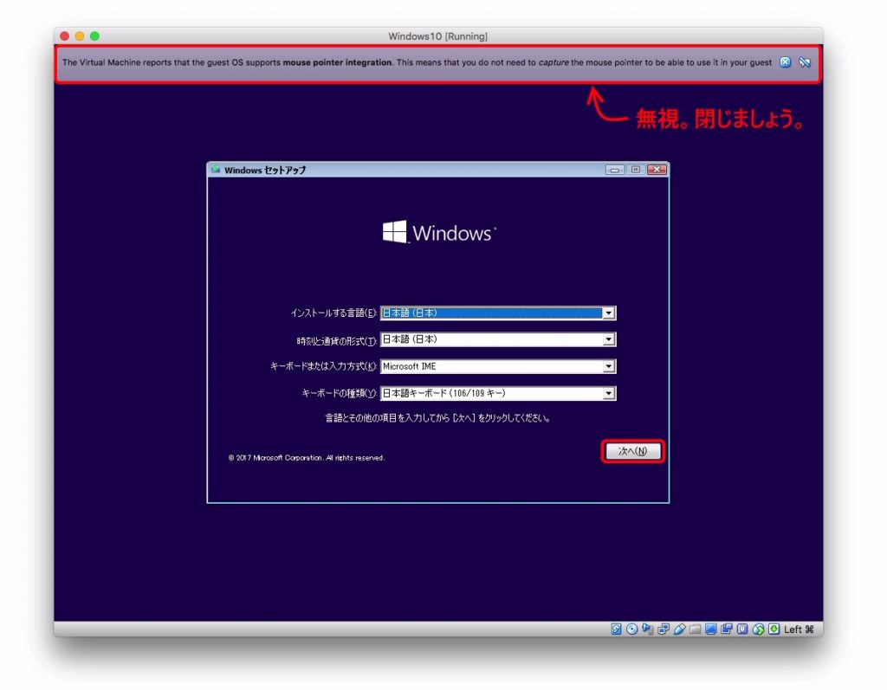Maximize the Windows セットアップ dialog
Viewport: 887px width, 690px height.
(x=635, y=170)
